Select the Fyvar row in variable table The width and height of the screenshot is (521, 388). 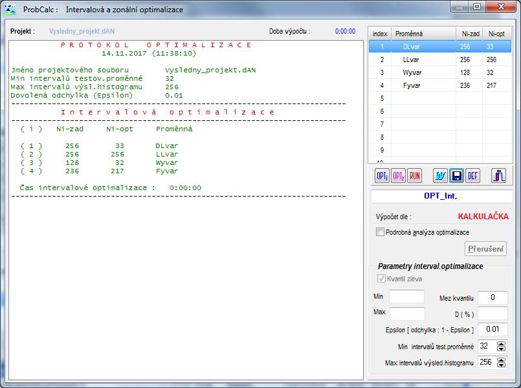(x=440, y=85)
